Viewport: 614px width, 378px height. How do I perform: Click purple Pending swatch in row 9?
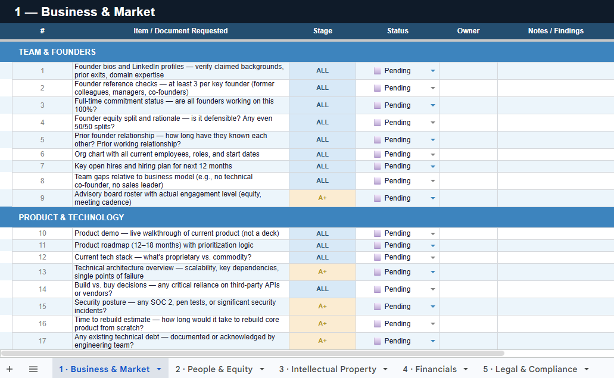(x=378, y=198)
